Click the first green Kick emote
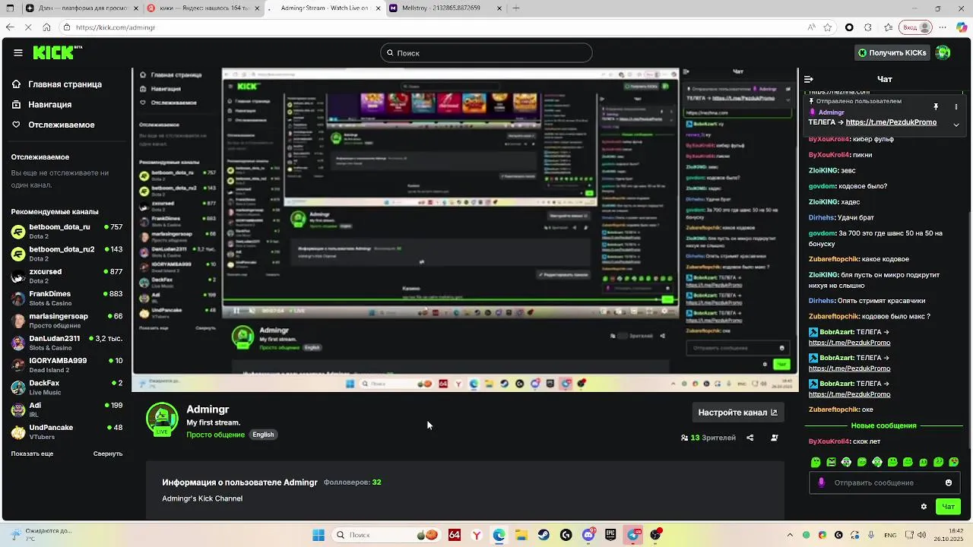 click(x=816, y=462)
